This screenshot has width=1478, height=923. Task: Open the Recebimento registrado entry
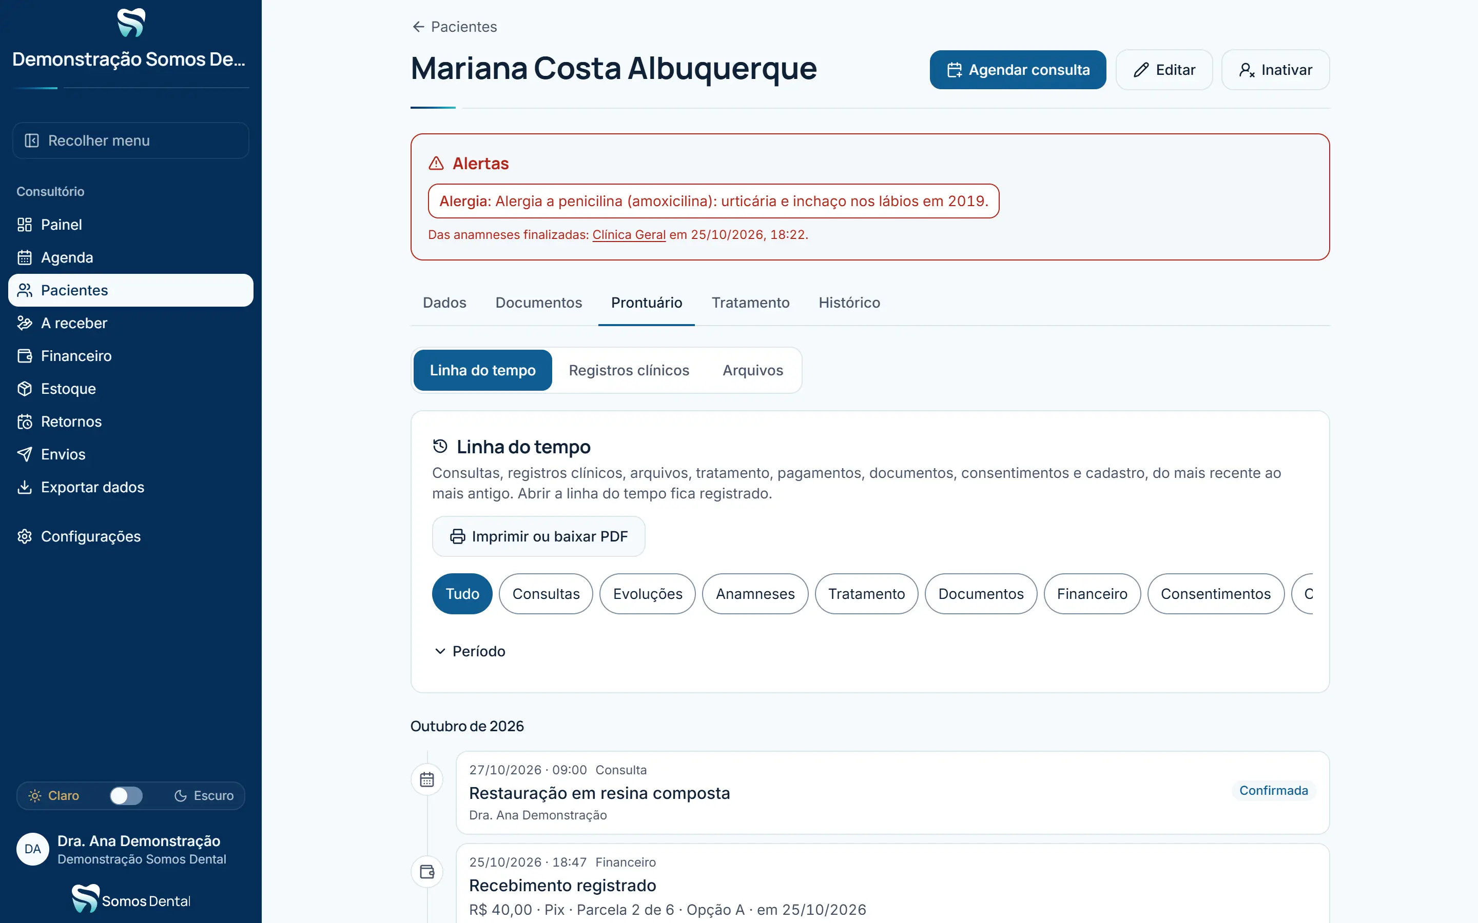(892, 884)
